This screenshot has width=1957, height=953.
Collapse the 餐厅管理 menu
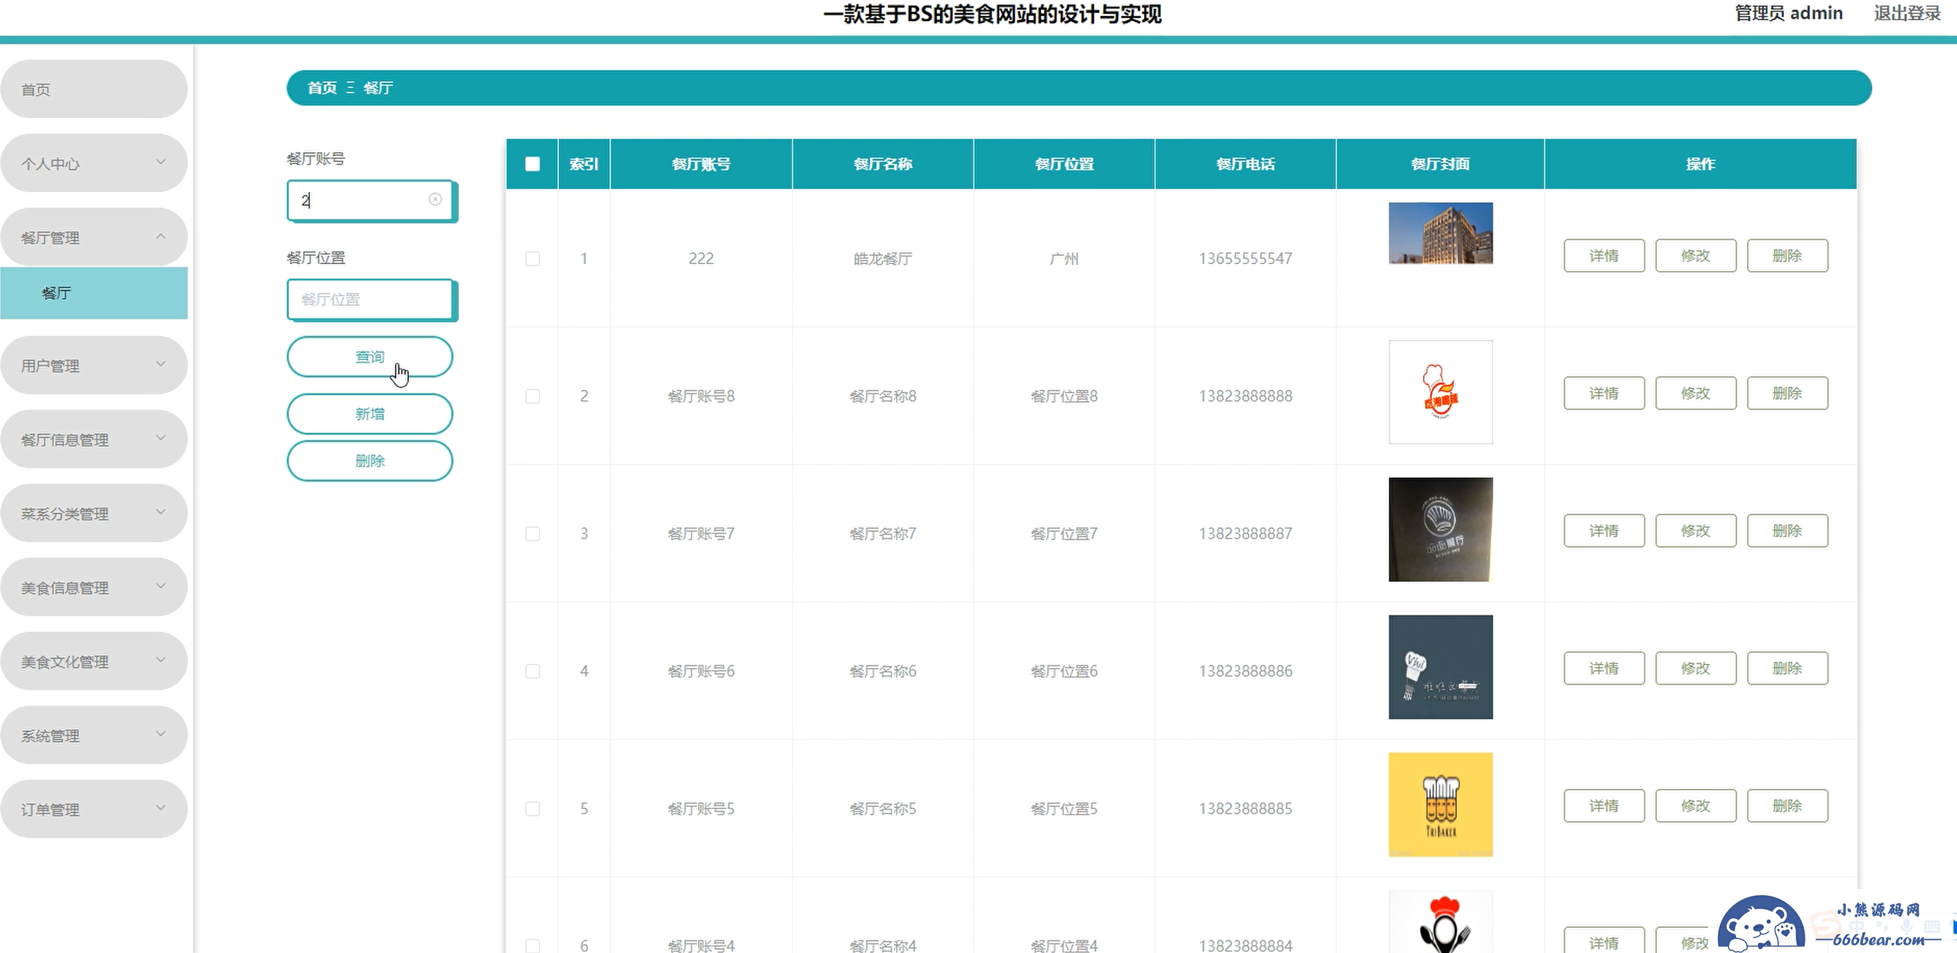[93, 237]
